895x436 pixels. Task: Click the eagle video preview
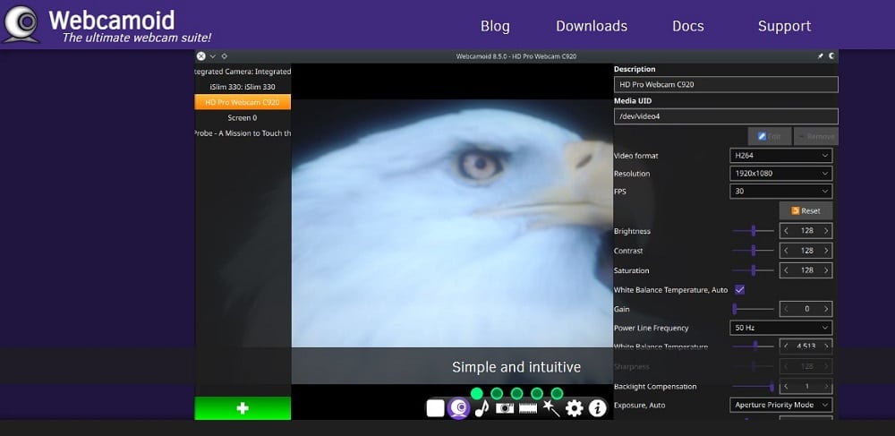pyautogui.click(x=452, y=224)
